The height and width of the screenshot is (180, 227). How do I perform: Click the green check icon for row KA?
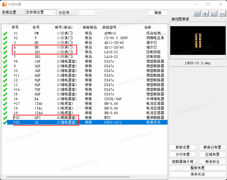coord(5,99)
